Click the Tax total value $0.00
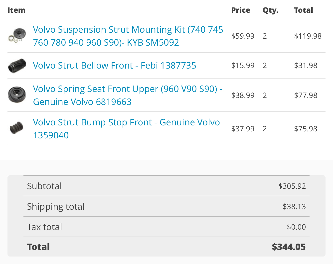This screenshot has width=333, height=264. point(296,227)
